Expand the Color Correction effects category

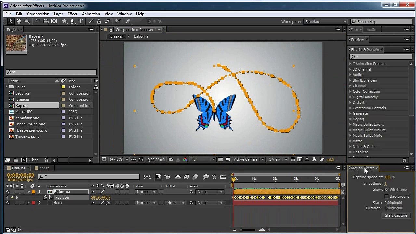[350, 91]
